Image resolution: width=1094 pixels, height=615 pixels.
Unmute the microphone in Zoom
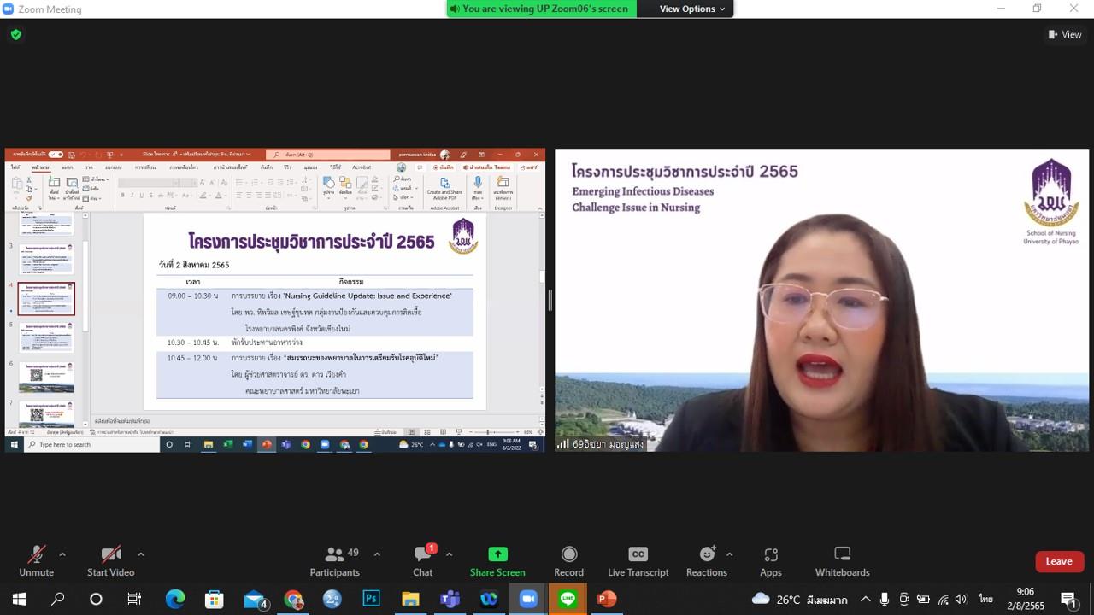tap(36, 561)
